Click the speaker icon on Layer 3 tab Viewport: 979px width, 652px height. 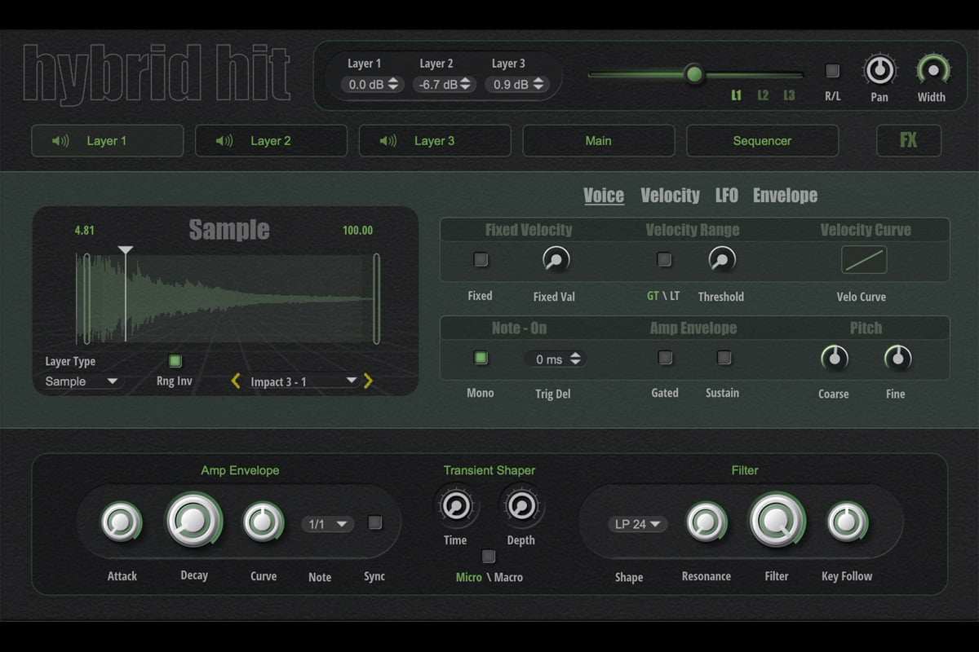click(388, 141)
